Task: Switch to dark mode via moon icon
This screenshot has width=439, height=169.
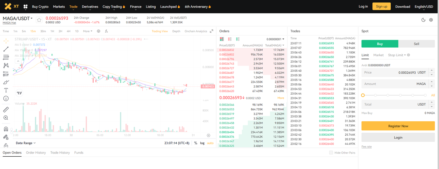Action: pyautogui.click(x=423, y=20)
